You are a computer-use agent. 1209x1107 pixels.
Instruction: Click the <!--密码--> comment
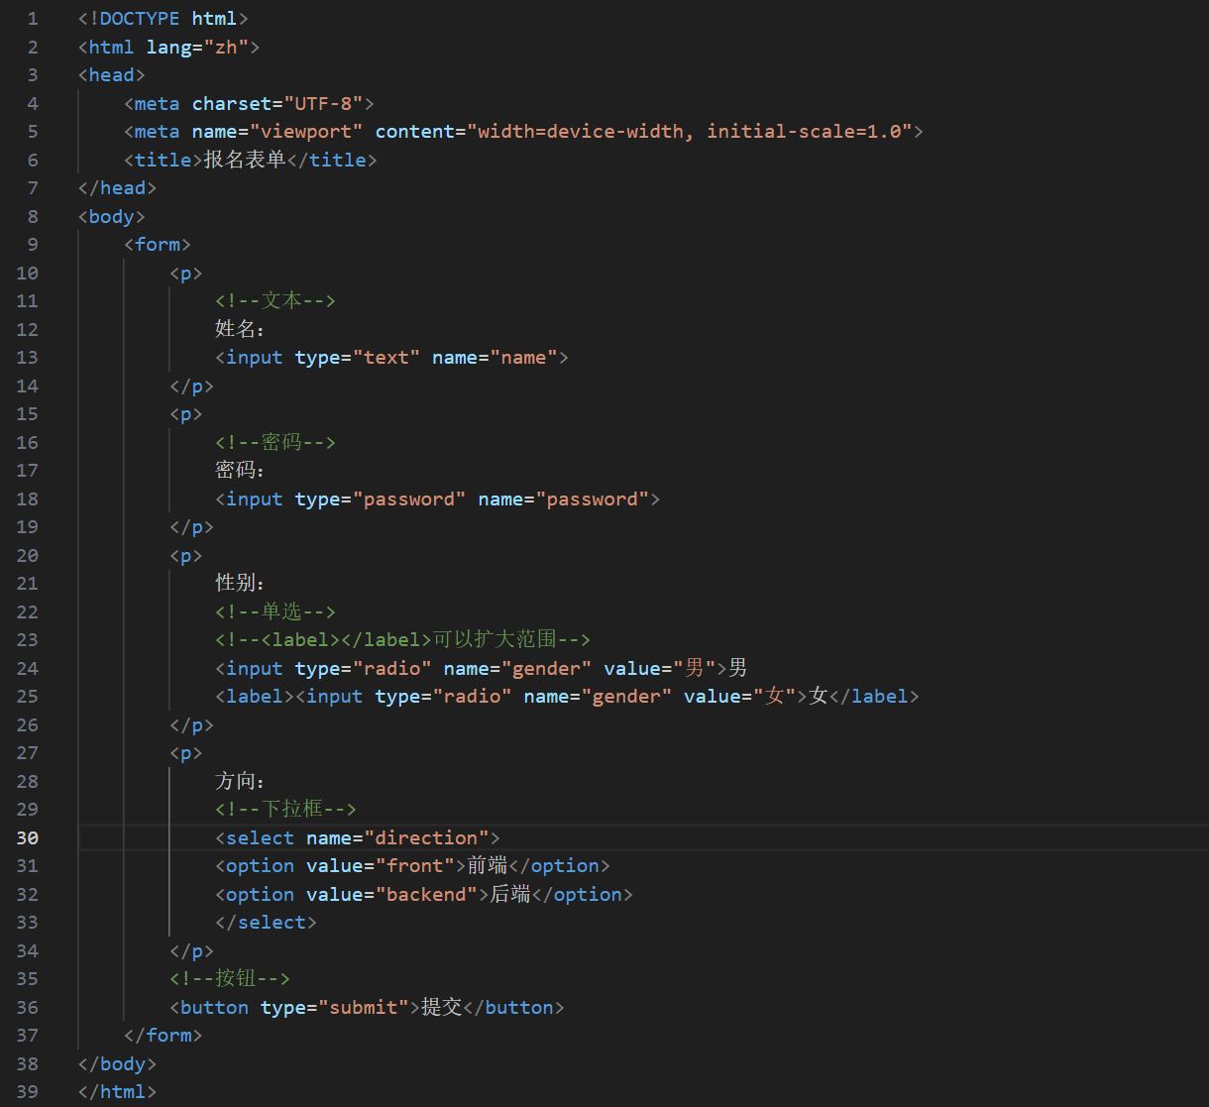point(275,442)
